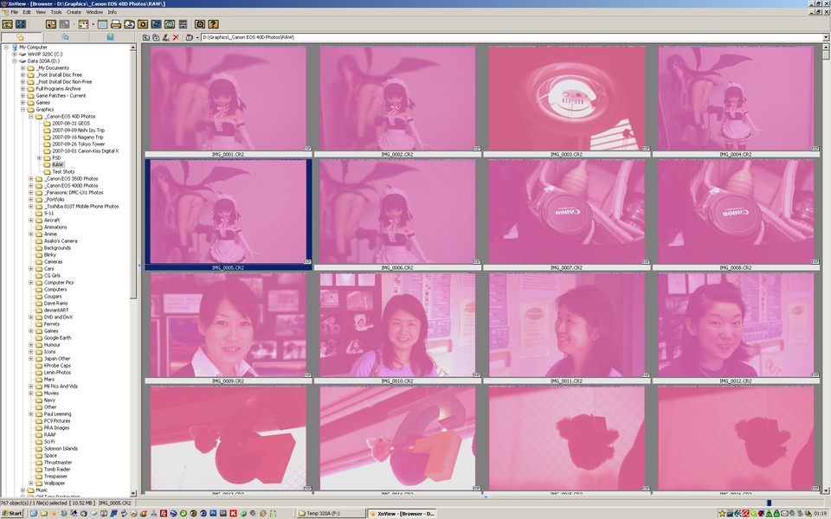Image resolution: width=831 pixels, height=519 pixels.
Task: Open the view mode dropdown arrow in toolbar
Action: [x=93, y=24]
